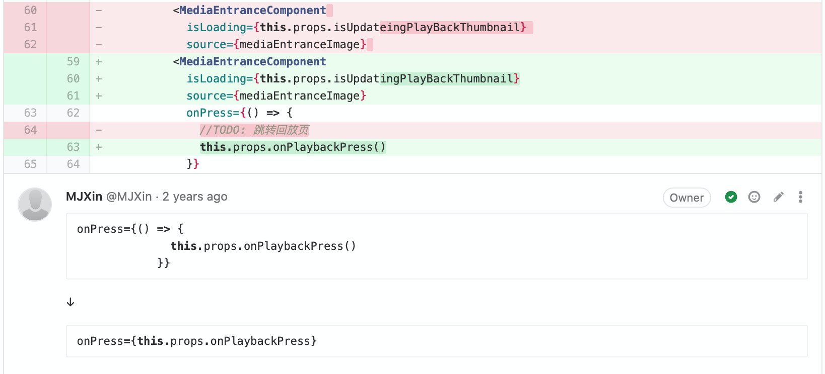This screenshot has height=374, width=825.
Task: Click the suggested onPress={this.props.onPlaybackPress} code block
Action: click(436, 341)
